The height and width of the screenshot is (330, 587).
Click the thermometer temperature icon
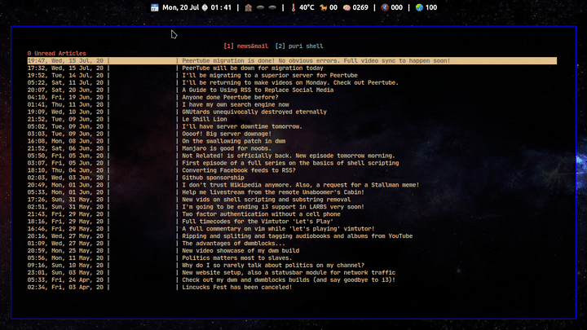pyautogui.click(x=293, y=7)
